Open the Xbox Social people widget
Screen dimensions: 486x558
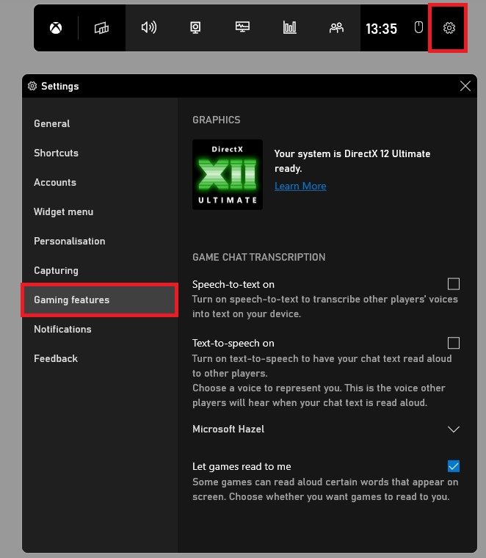(337, 28)
